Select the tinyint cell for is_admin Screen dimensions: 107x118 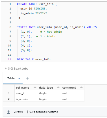pyautogui.click(x=49, y=99)
